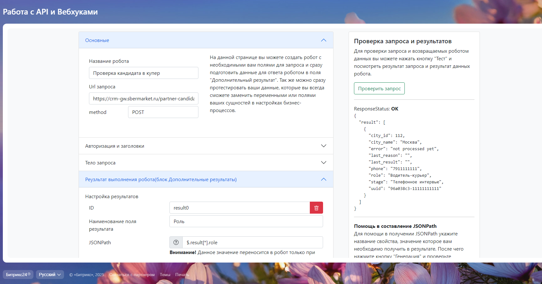Viewport: 542px width, 284px height.
Task: Edit the Наименование поля результата input
Action: tap(246, 222)
